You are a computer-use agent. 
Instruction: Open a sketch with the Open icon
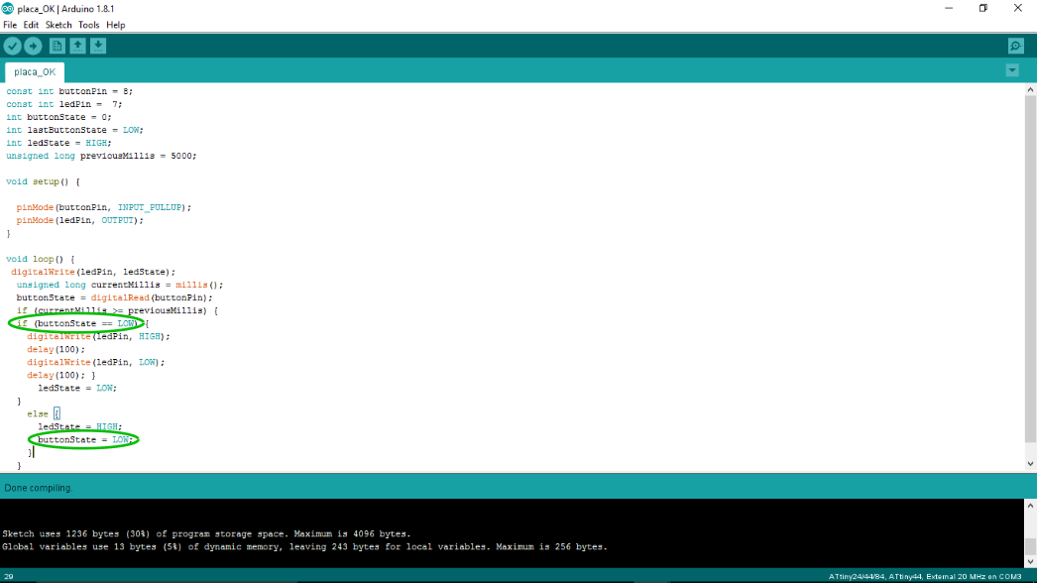pyautogui.click(x=77, y=46)
